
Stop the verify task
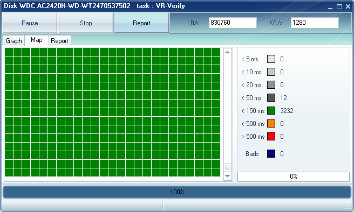pos(86,23)
